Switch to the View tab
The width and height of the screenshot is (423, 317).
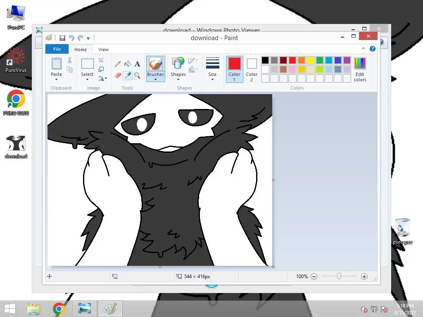103,50
